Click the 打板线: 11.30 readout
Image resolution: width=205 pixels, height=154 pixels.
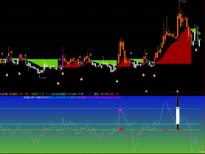(x=38, y=94)
